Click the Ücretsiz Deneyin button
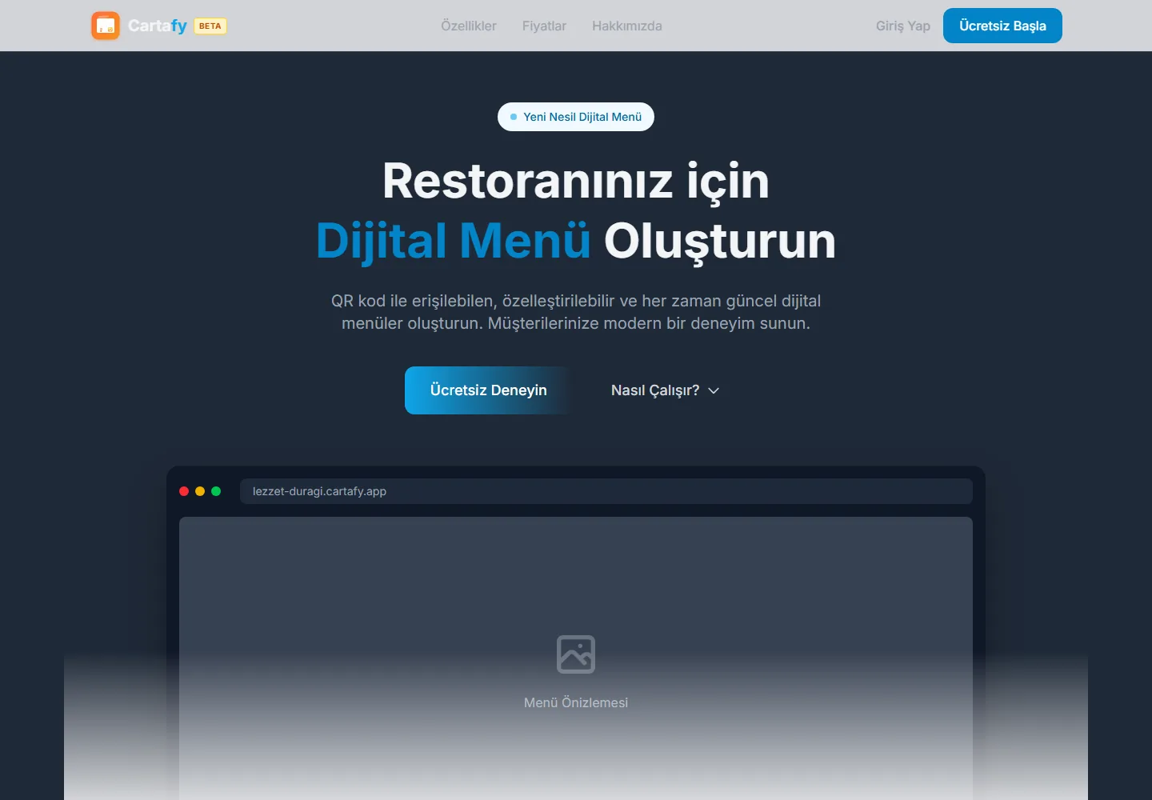Viewport: 1152px width, 800px height. click(489, 390)
